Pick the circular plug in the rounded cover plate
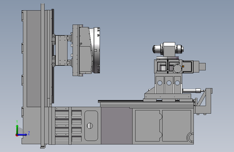 coord(90,126)
